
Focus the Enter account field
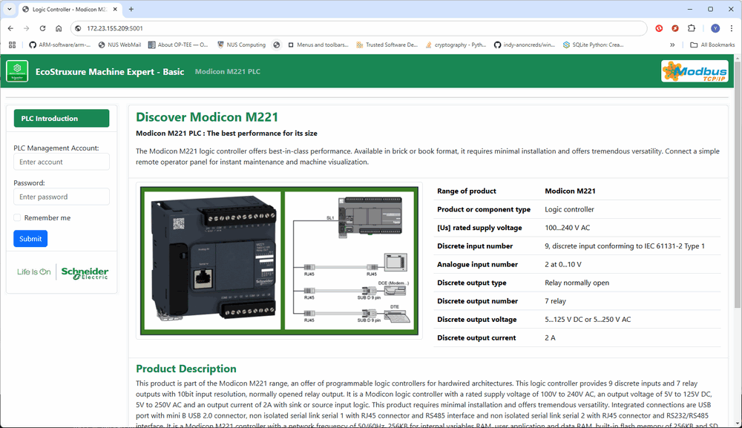pos(62,162)
